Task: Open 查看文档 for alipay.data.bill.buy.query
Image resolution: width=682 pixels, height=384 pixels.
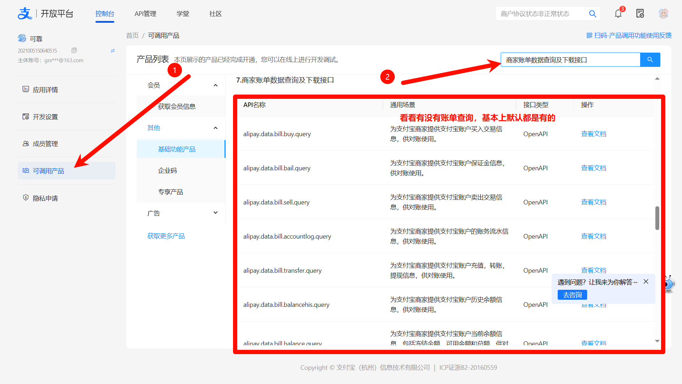Action: click(594, 134)
